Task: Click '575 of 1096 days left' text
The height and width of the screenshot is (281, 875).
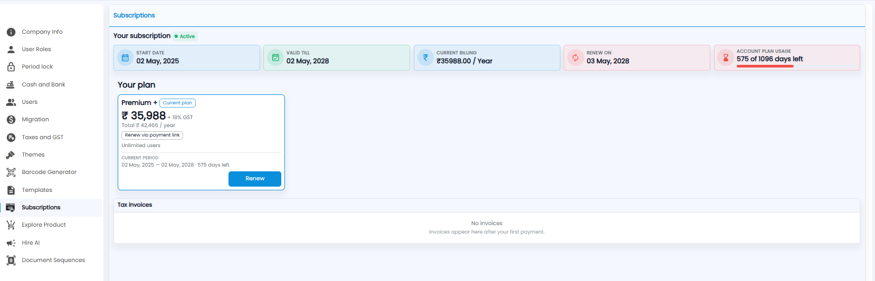Action: coord(770,59)
